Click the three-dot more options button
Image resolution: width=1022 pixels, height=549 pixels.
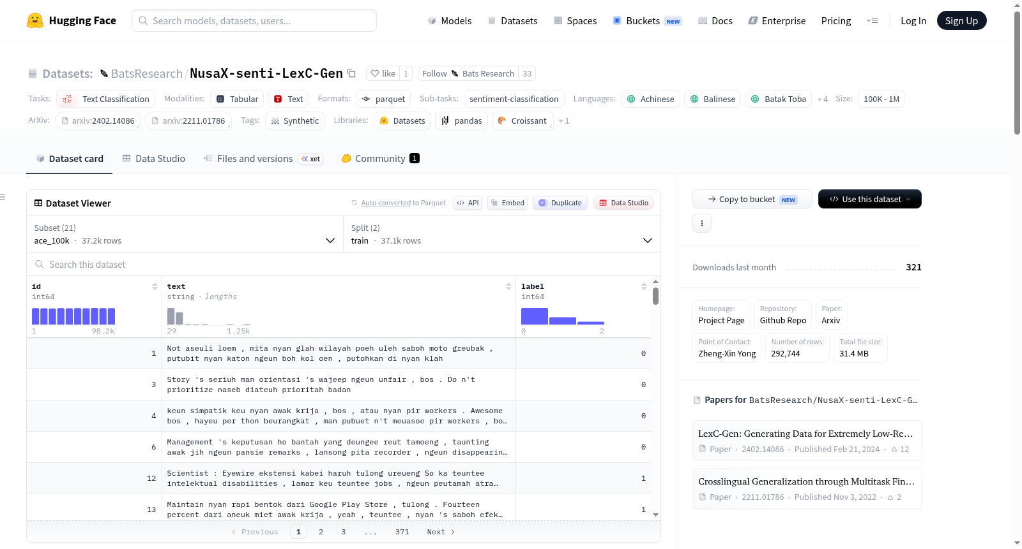coord(702,223)
